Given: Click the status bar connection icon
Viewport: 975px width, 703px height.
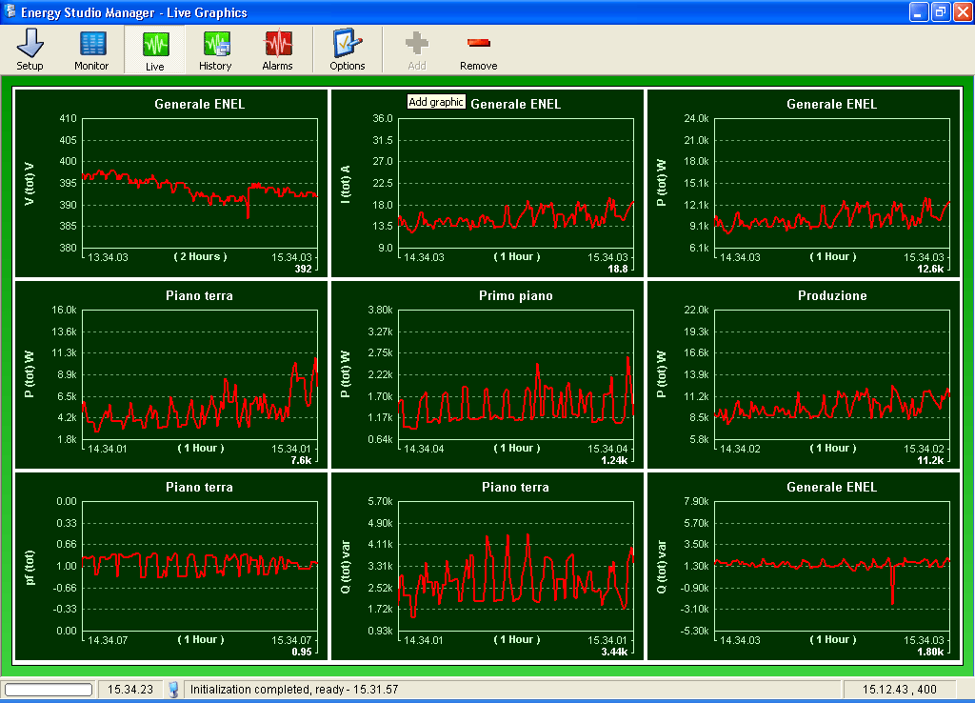Looking at the screenshot, I should (173, 689).
